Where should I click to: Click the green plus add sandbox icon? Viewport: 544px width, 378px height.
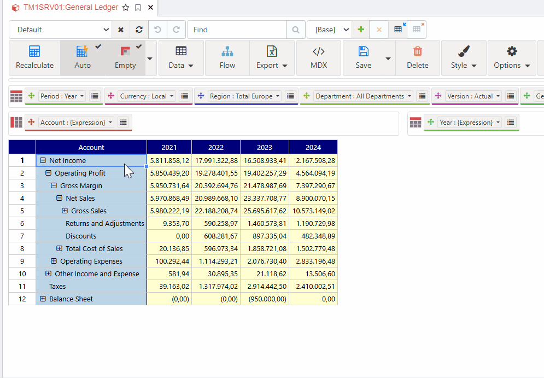coord(361,30)
